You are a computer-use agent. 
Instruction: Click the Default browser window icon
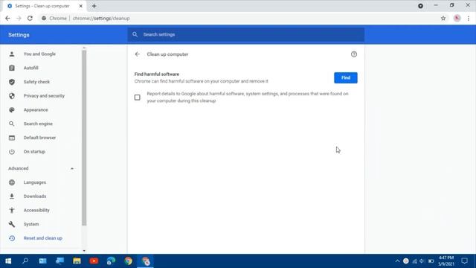12,138
